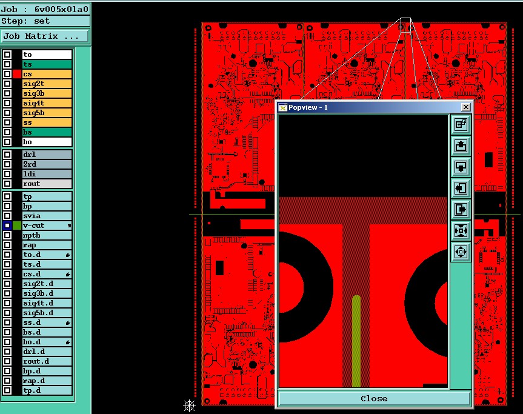Select the bs layer name

pos(47,132)
